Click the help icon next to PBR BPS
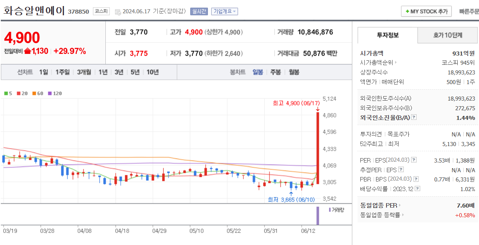479x245 pixels. pos(416,179)
